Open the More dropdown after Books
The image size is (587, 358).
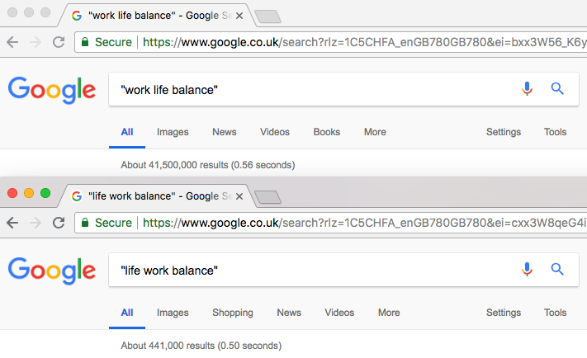tap(375, 132)
